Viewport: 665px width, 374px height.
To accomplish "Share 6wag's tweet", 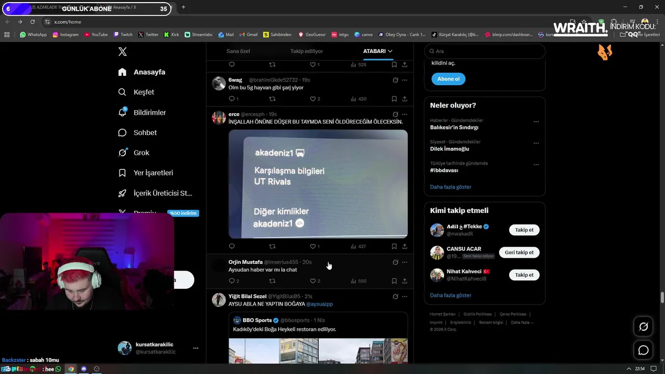I will coord(405,99).
